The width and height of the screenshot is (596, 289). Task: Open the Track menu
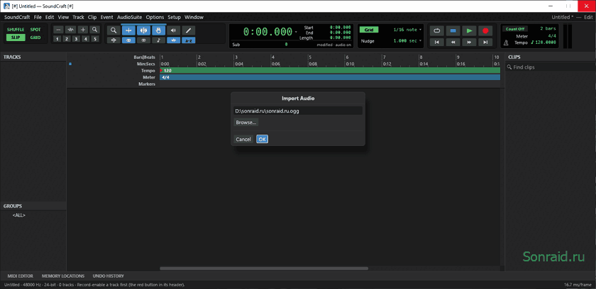[78, 17]
